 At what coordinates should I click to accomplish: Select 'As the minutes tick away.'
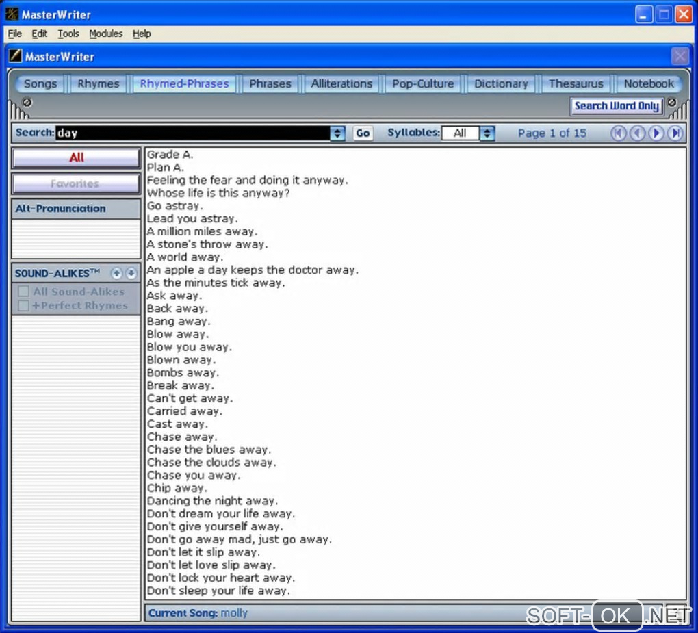click(216, 283)
